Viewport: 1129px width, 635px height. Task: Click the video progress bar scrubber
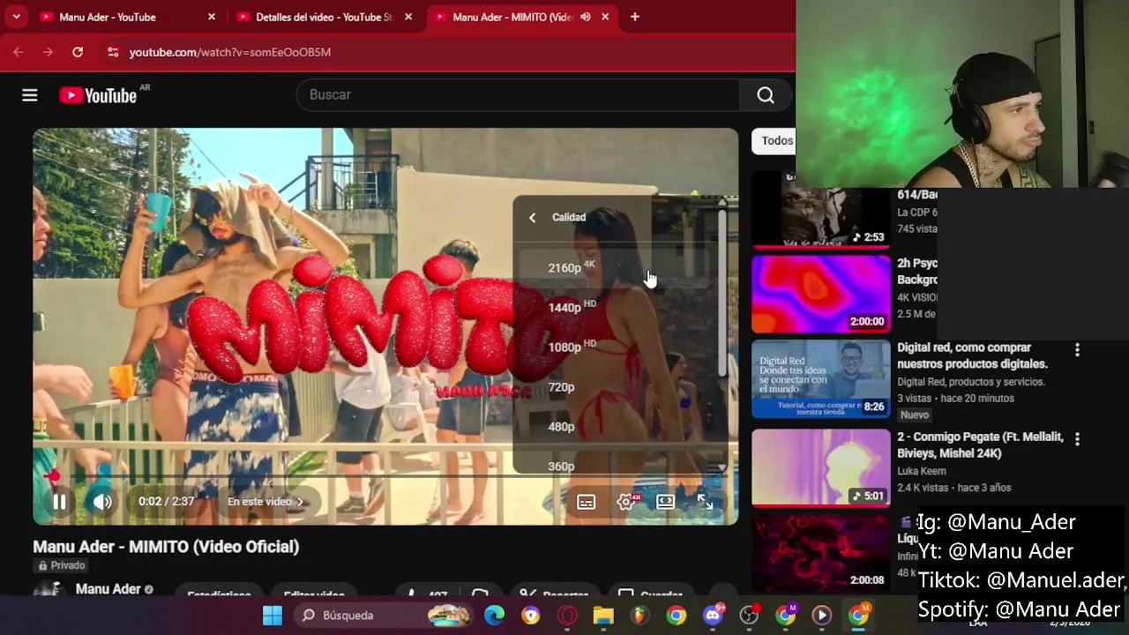coord(52,477)
